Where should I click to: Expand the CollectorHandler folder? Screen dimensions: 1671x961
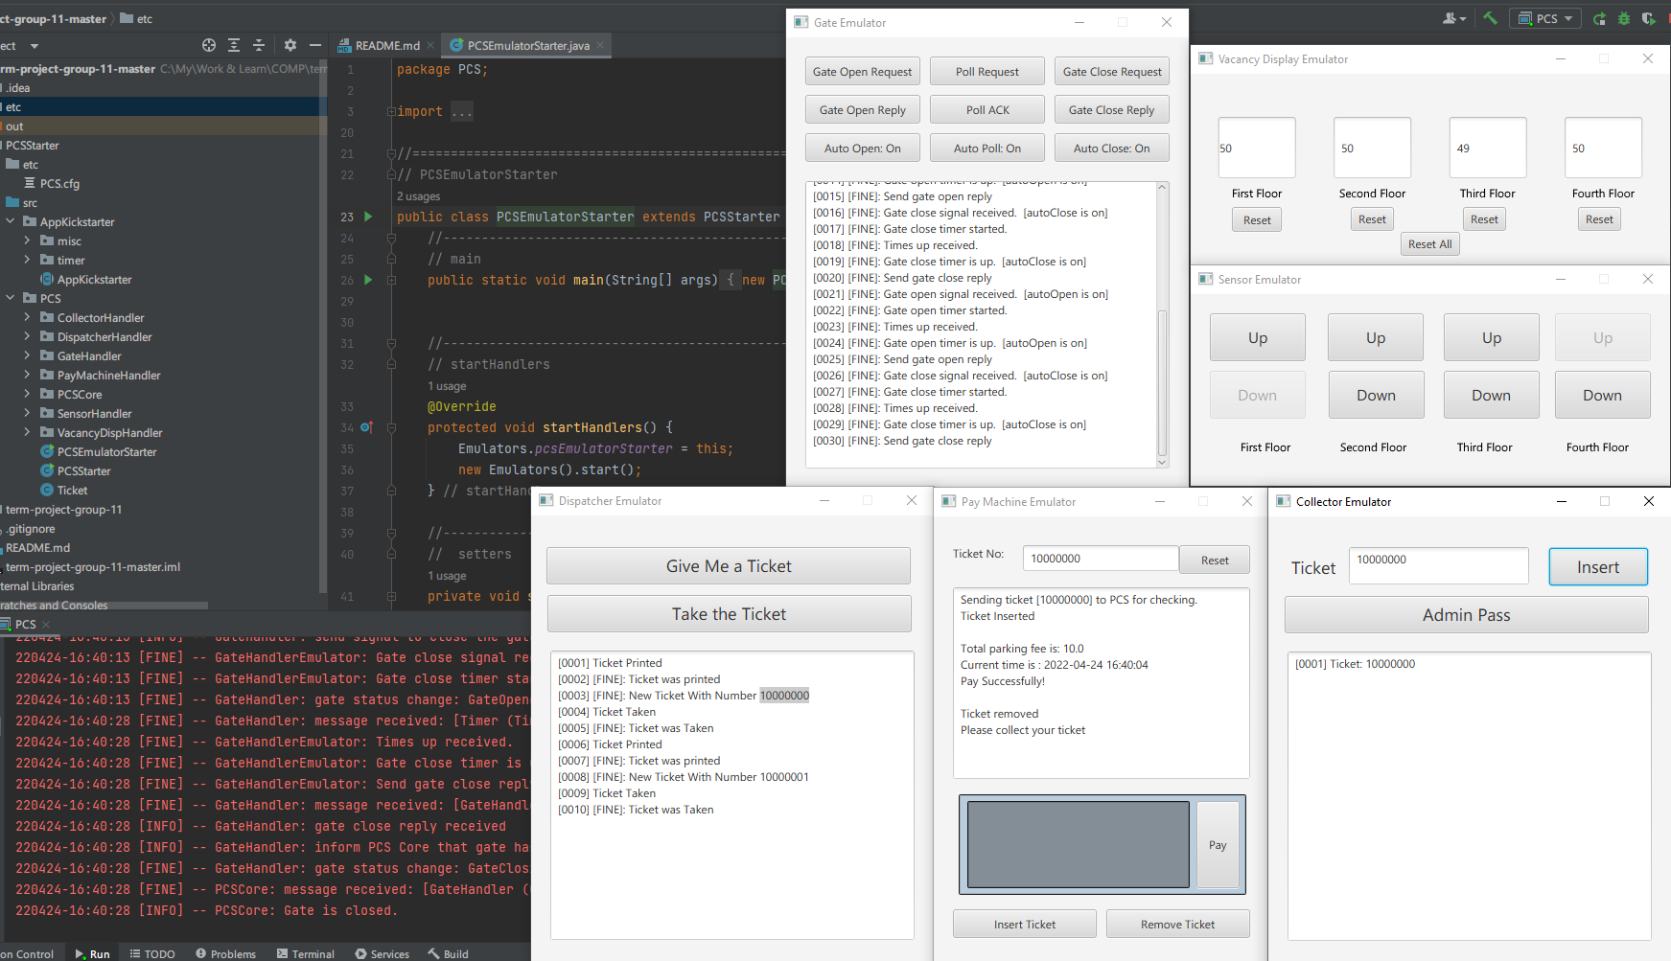tap(27, 317)
